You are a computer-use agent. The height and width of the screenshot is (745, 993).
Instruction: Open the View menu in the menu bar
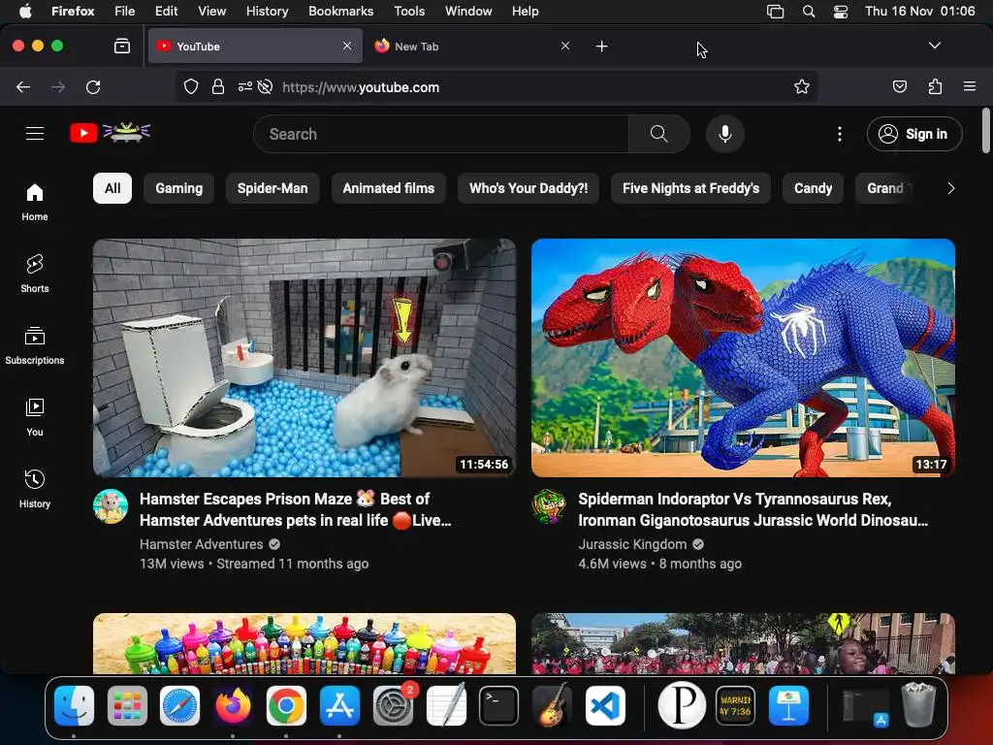tap(211, 12)
